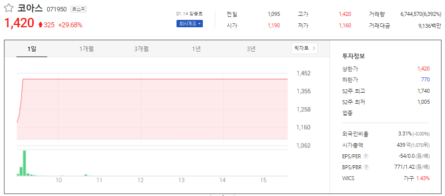The height and width of the screenshot is (196, 445).
Task: Click BPS/PBR help question mark icon
Action: (366, 167)
